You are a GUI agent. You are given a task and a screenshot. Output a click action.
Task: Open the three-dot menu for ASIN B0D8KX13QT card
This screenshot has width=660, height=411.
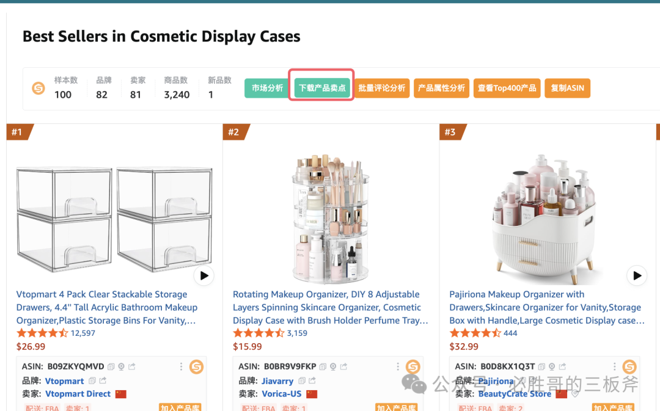coord(614,367)
